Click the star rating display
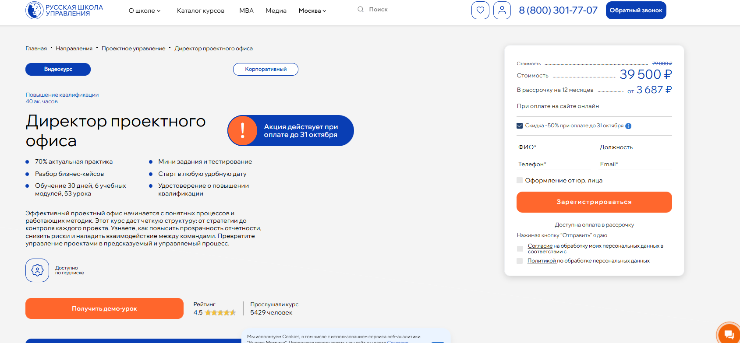Image resolution: width=740 pixels, height=343 pixels. coord(220,312)
